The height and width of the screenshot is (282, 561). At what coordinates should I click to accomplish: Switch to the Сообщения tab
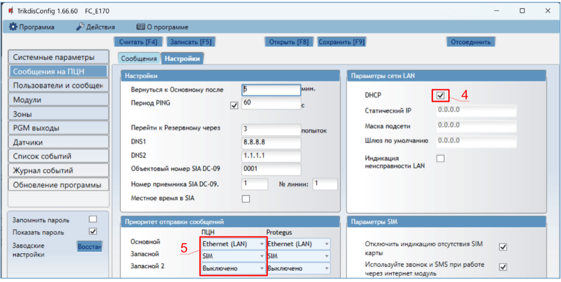point(138,59)
